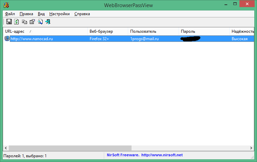Click the Высокая strength cell
The image size is (257, 162).
coord(239,39)
